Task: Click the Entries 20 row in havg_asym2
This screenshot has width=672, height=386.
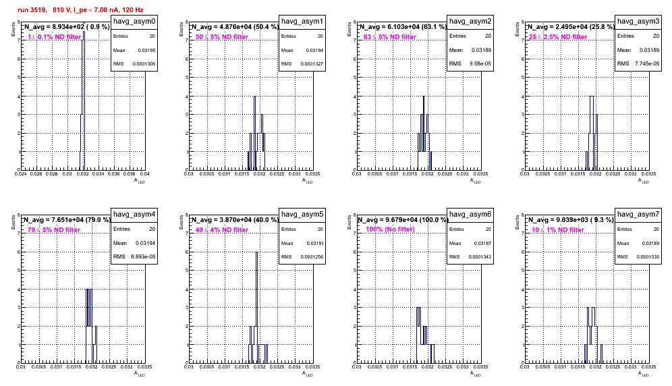Action: (470, 36)
